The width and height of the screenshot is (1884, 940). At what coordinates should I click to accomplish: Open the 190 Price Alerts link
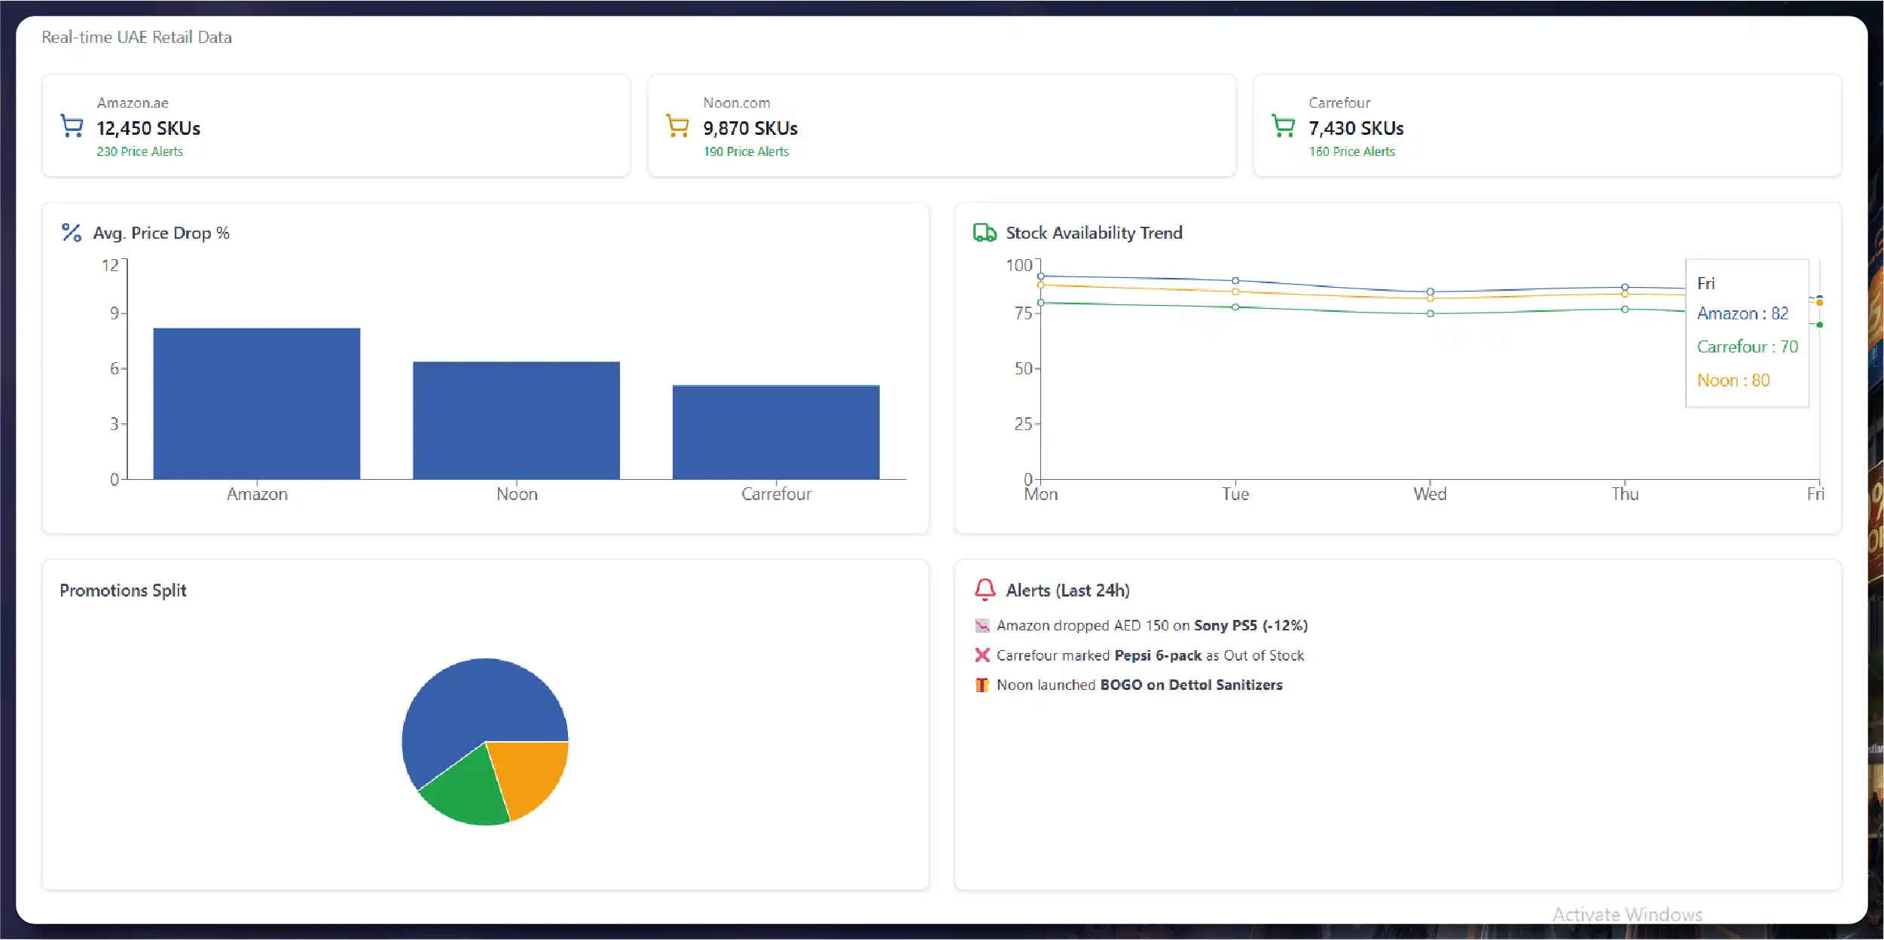click(x=746, y=151)
